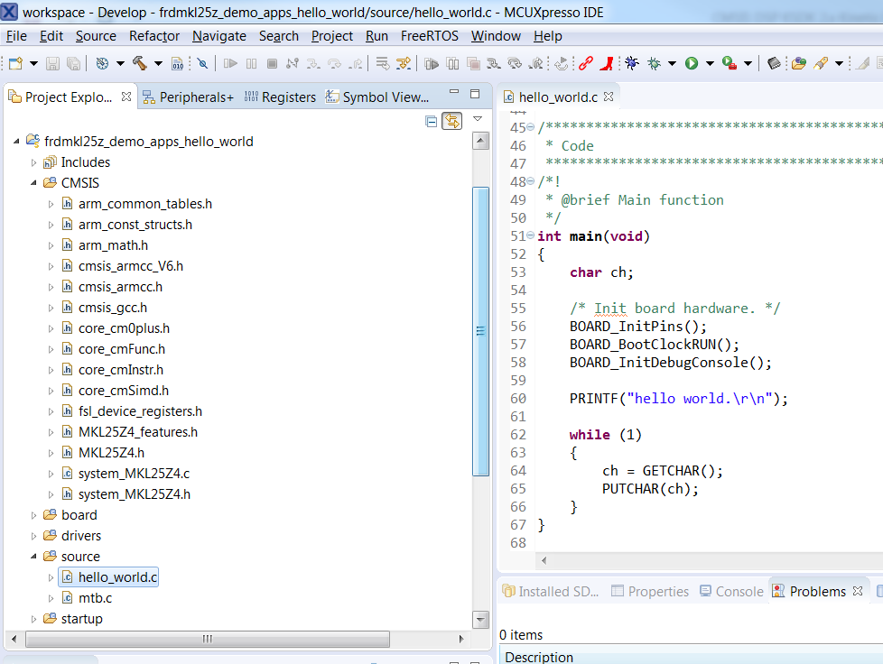Open dropdown next to green Run icon
Screen dimensions: 883x664
tap(710, 63)
